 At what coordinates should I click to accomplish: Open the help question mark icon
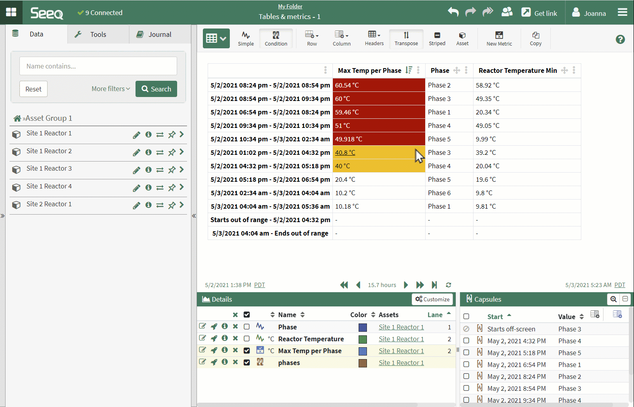pyautogui.click(x=620, y=39)
